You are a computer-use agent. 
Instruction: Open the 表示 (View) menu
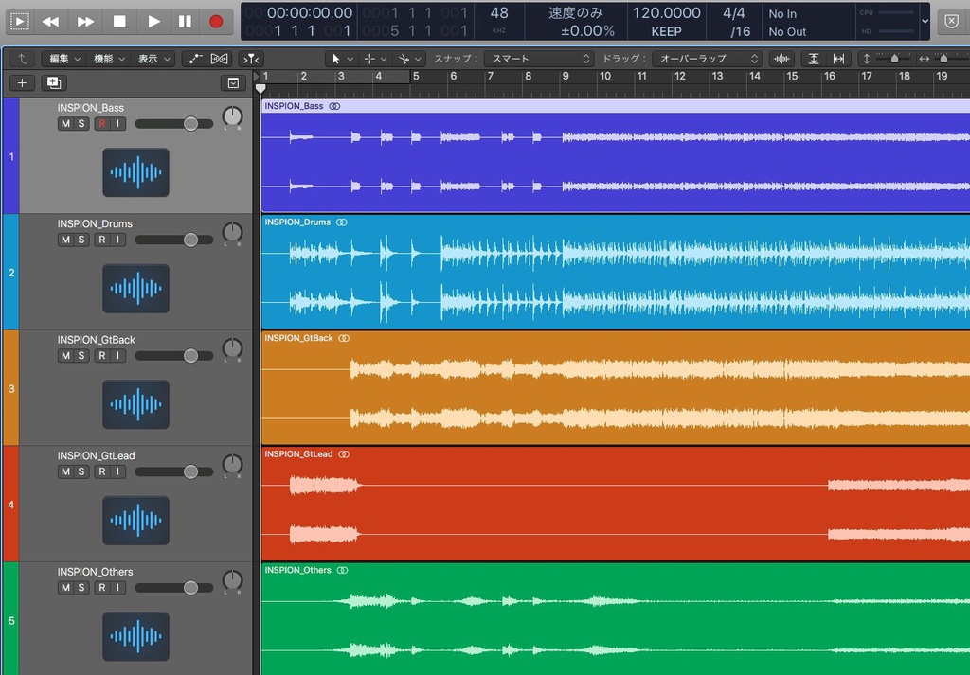(x=154, y=59)
